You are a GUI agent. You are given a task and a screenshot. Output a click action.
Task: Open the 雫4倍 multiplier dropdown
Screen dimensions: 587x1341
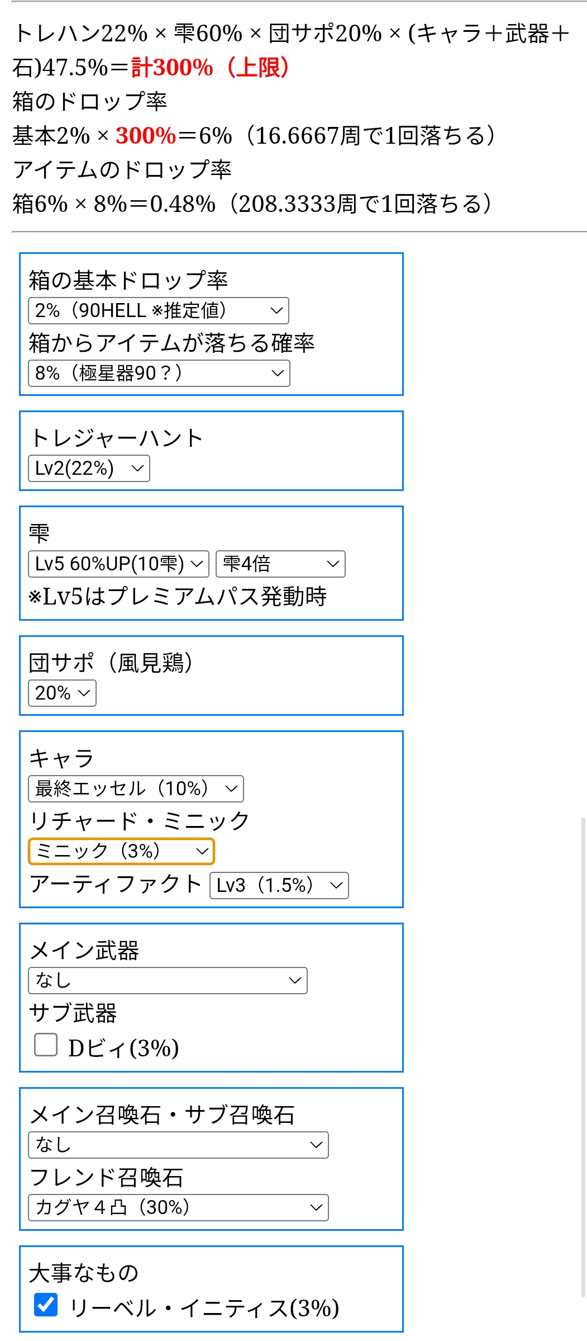(x=280, y=564)
